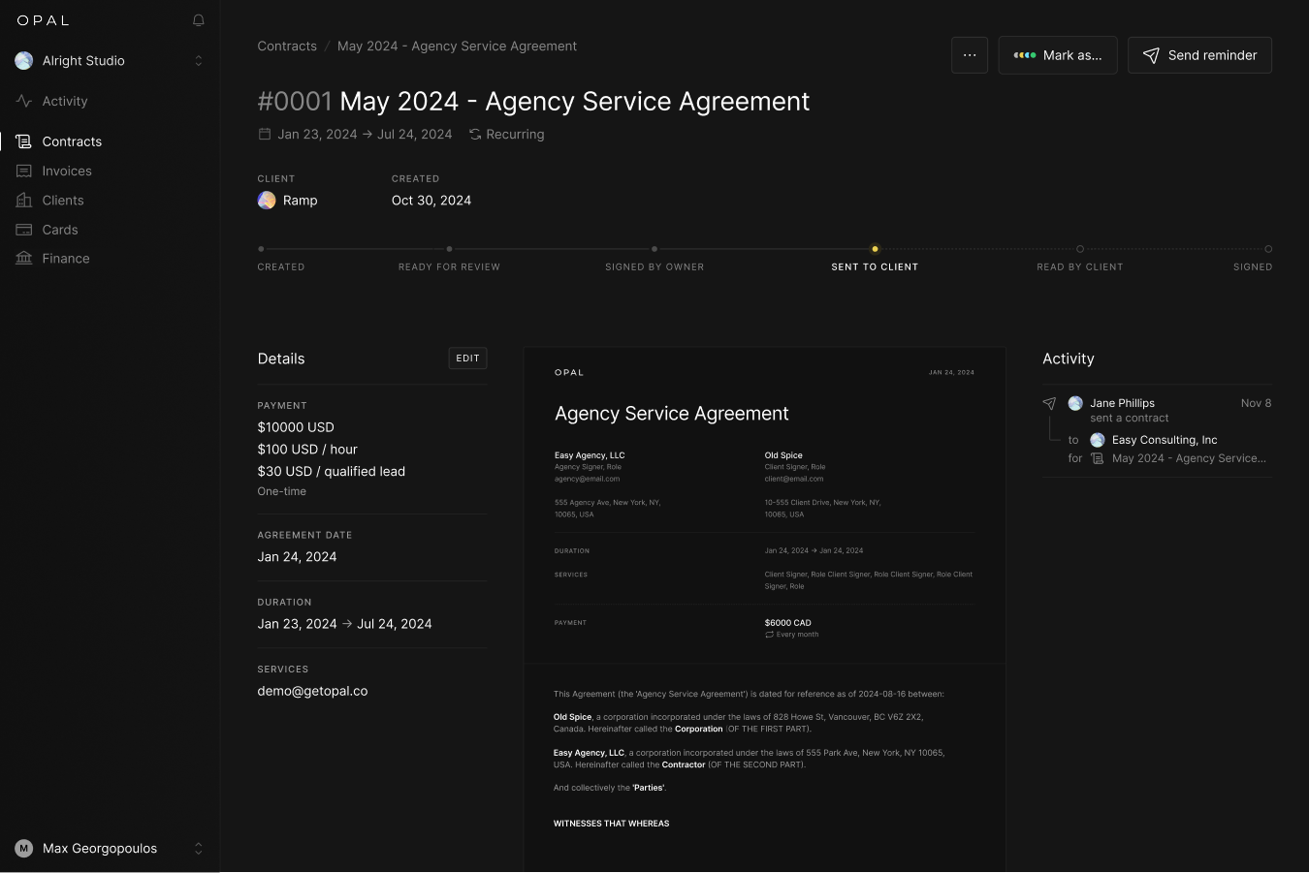
Task: Click the sent paper plane icon in Activity
Action: (1049, 403)
